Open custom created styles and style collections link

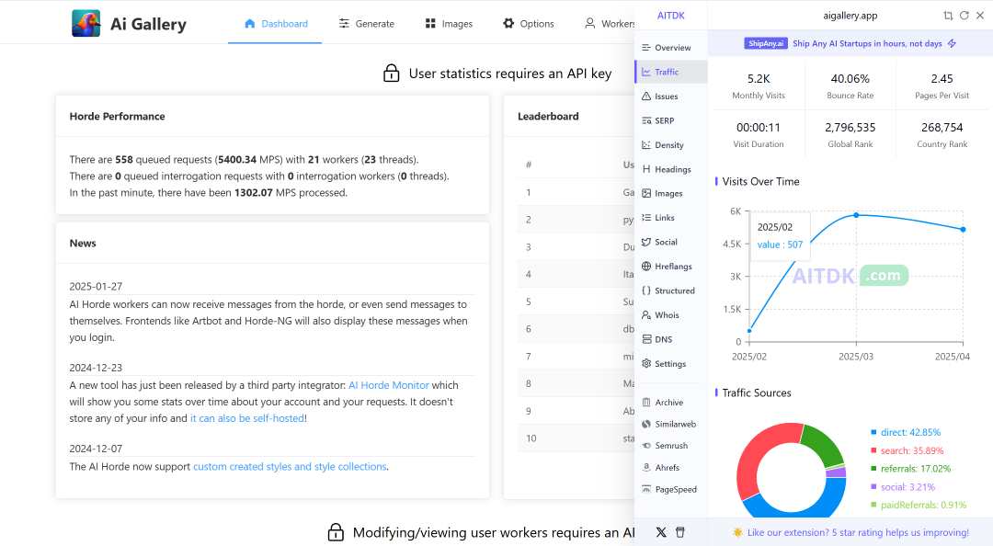click(290, 466)
